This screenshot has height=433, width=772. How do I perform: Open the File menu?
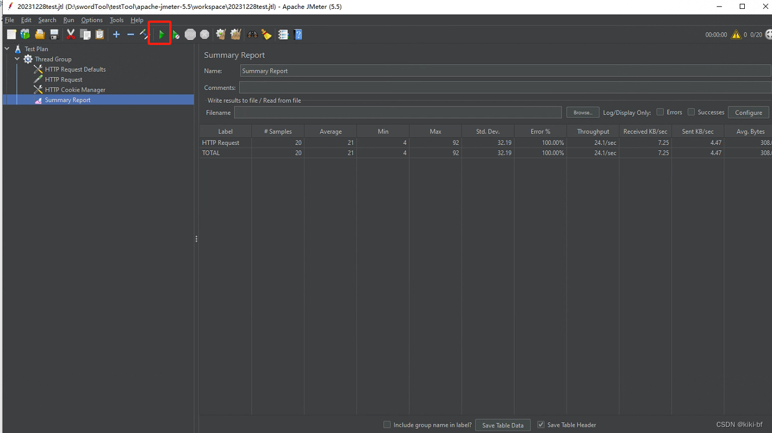[9, 20]
